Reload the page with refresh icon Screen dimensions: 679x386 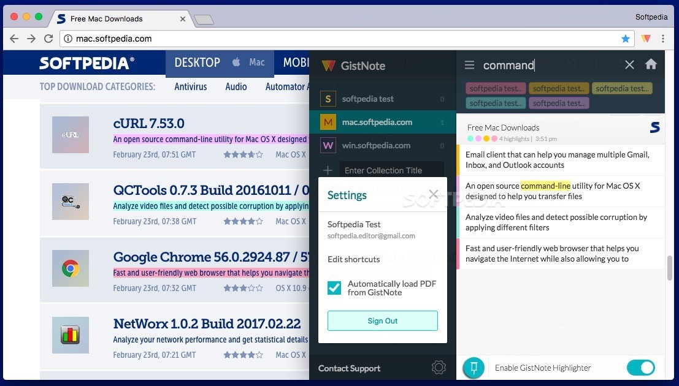pos(48,39)
